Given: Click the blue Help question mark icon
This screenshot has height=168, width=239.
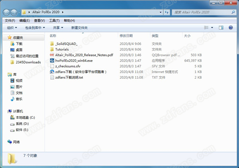Looking at the screenshot, I should (231, 27).
